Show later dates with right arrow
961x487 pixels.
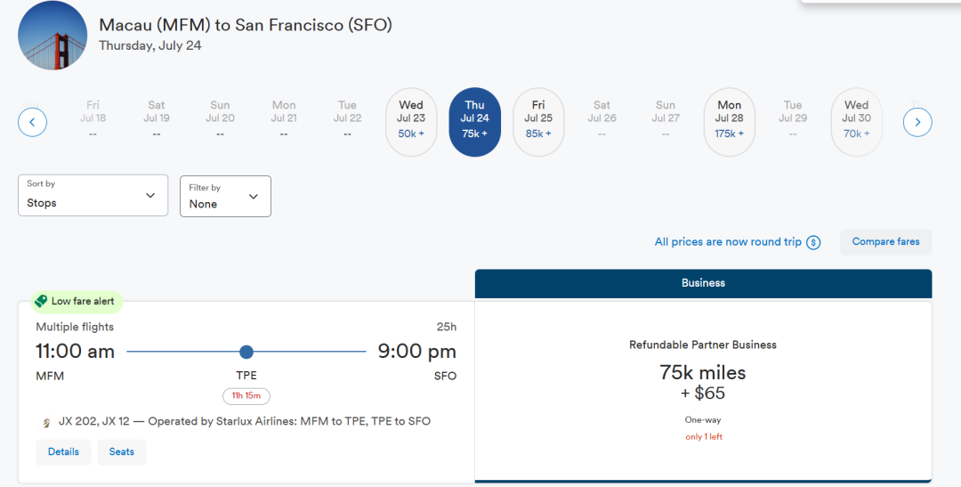(917, 122)
